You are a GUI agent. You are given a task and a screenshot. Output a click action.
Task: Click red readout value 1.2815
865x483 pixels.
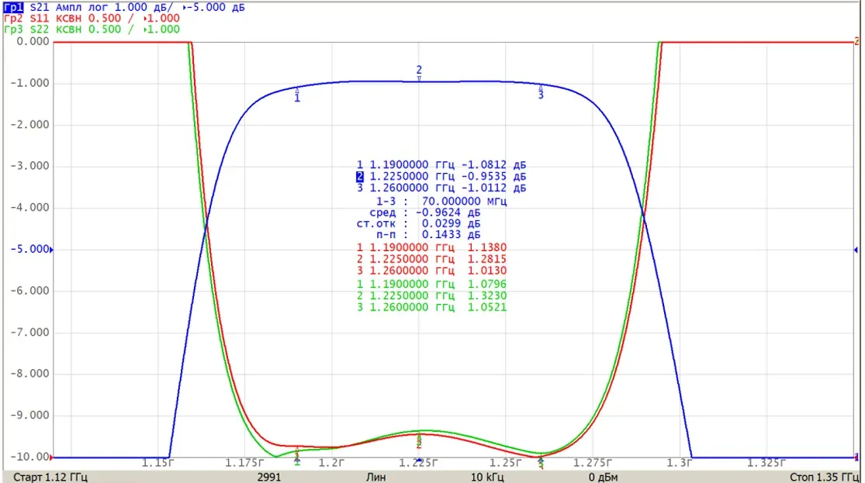click(x=487, y=259)
